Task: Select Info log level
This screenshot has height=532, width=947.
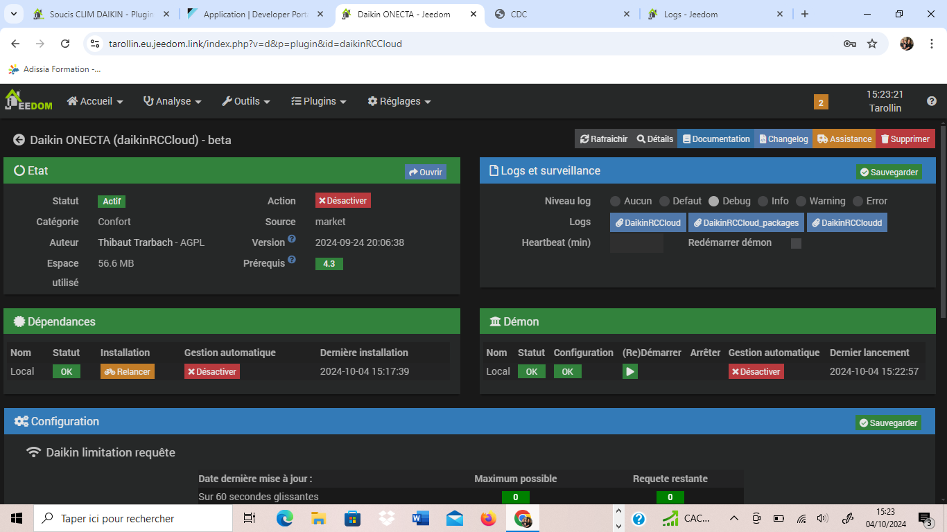Action: click(763, 202)
